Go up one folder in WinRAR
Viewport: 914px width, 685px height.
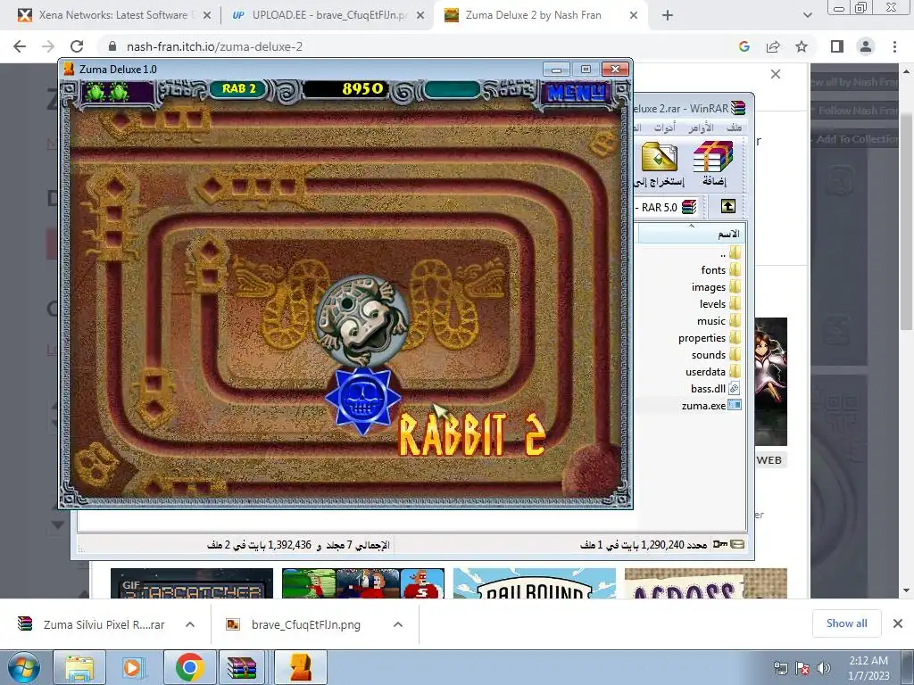[728, 206]
